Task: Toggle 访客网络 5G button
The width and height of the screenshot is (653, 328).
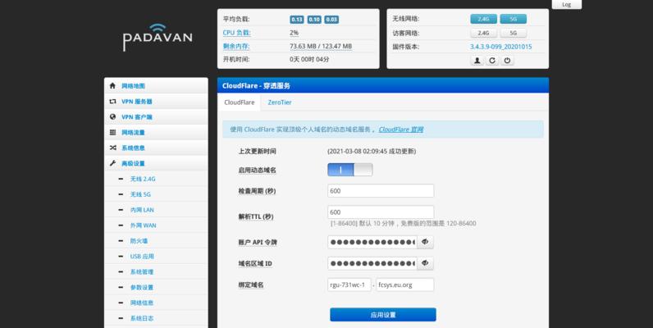Action: pyautogui.click(x=513, y=33)
